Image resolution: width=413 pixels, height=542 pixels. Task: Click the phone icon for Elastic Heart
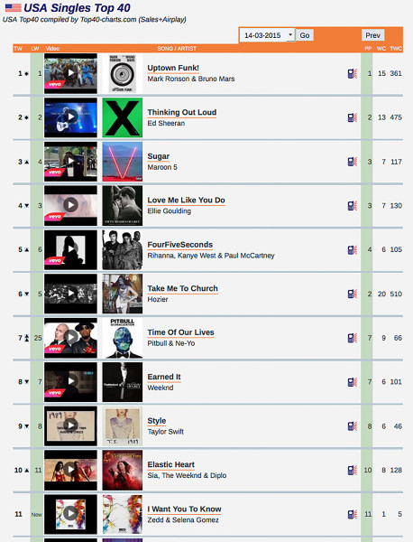pyautogui.click(x=353, y=470)
